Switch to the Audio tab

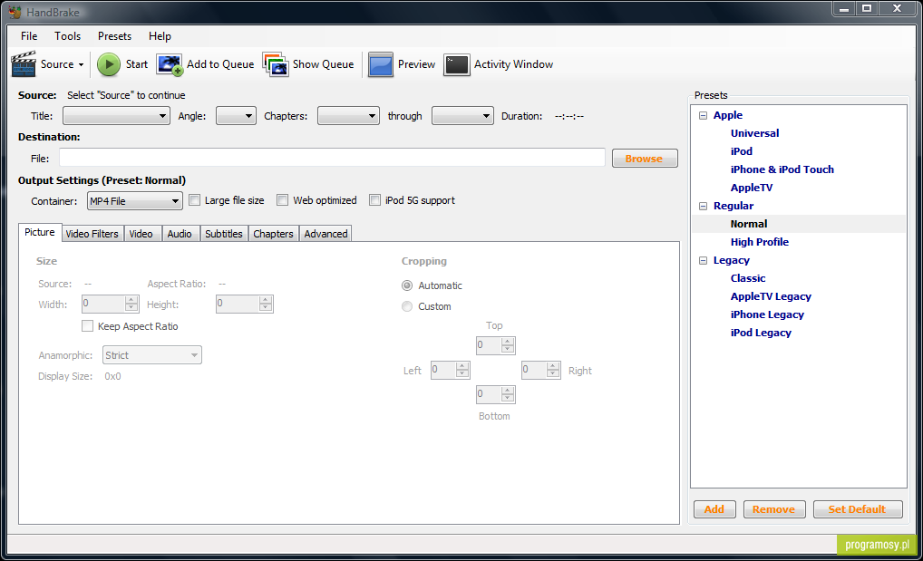tap(180, 234)
